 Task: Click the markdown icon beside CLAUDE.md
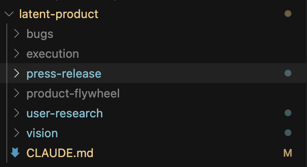(x=15, y=153)
